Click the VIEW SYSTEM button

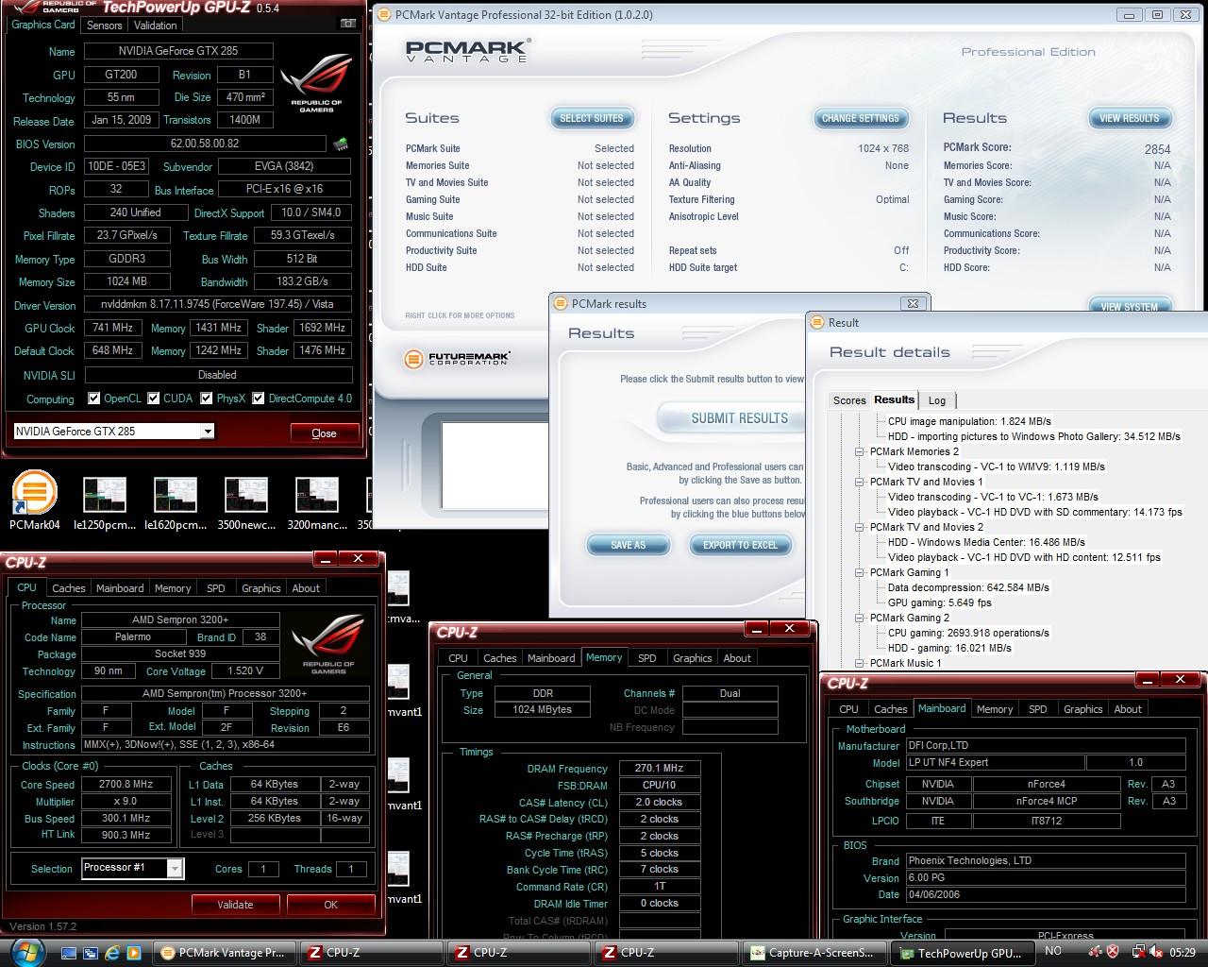1130,306
